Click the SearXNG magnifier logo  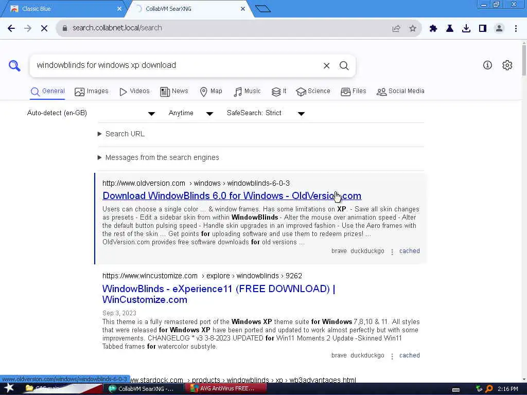coord(14,65)
